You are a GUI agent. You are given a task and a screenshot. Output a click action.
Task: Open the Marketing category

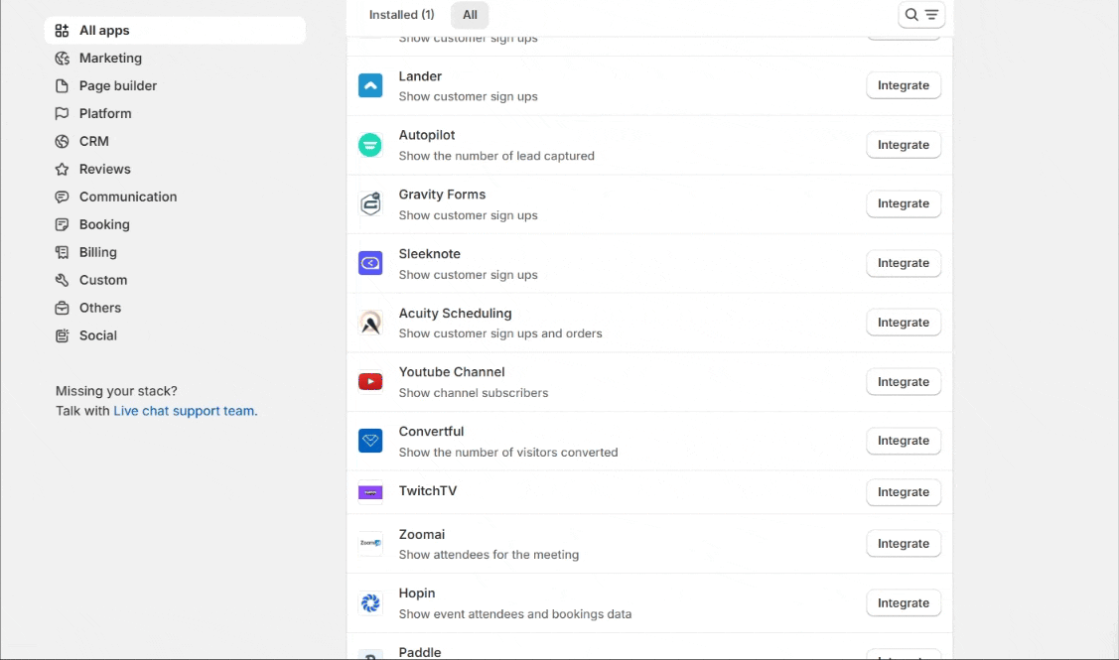[110, 59]
